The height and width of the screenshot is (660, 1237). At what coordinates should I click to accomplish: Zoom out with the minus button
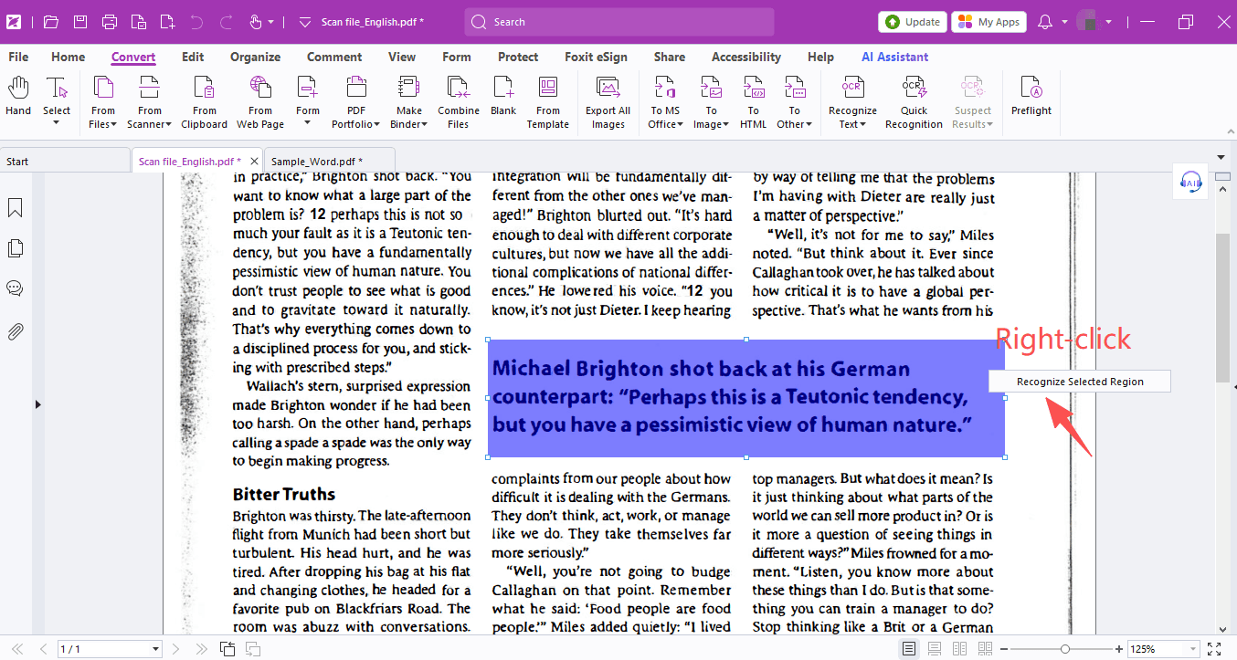point(1005,649)
